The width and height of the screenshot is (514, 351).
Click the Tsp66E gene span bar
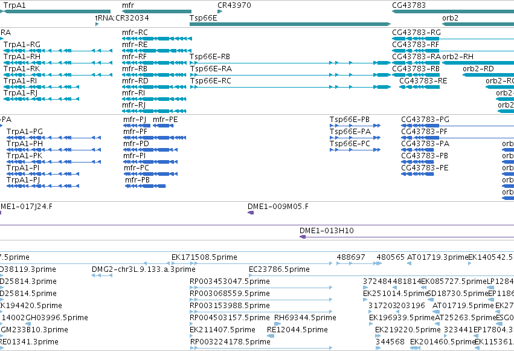pyautogui.click(x=290, y=24)
